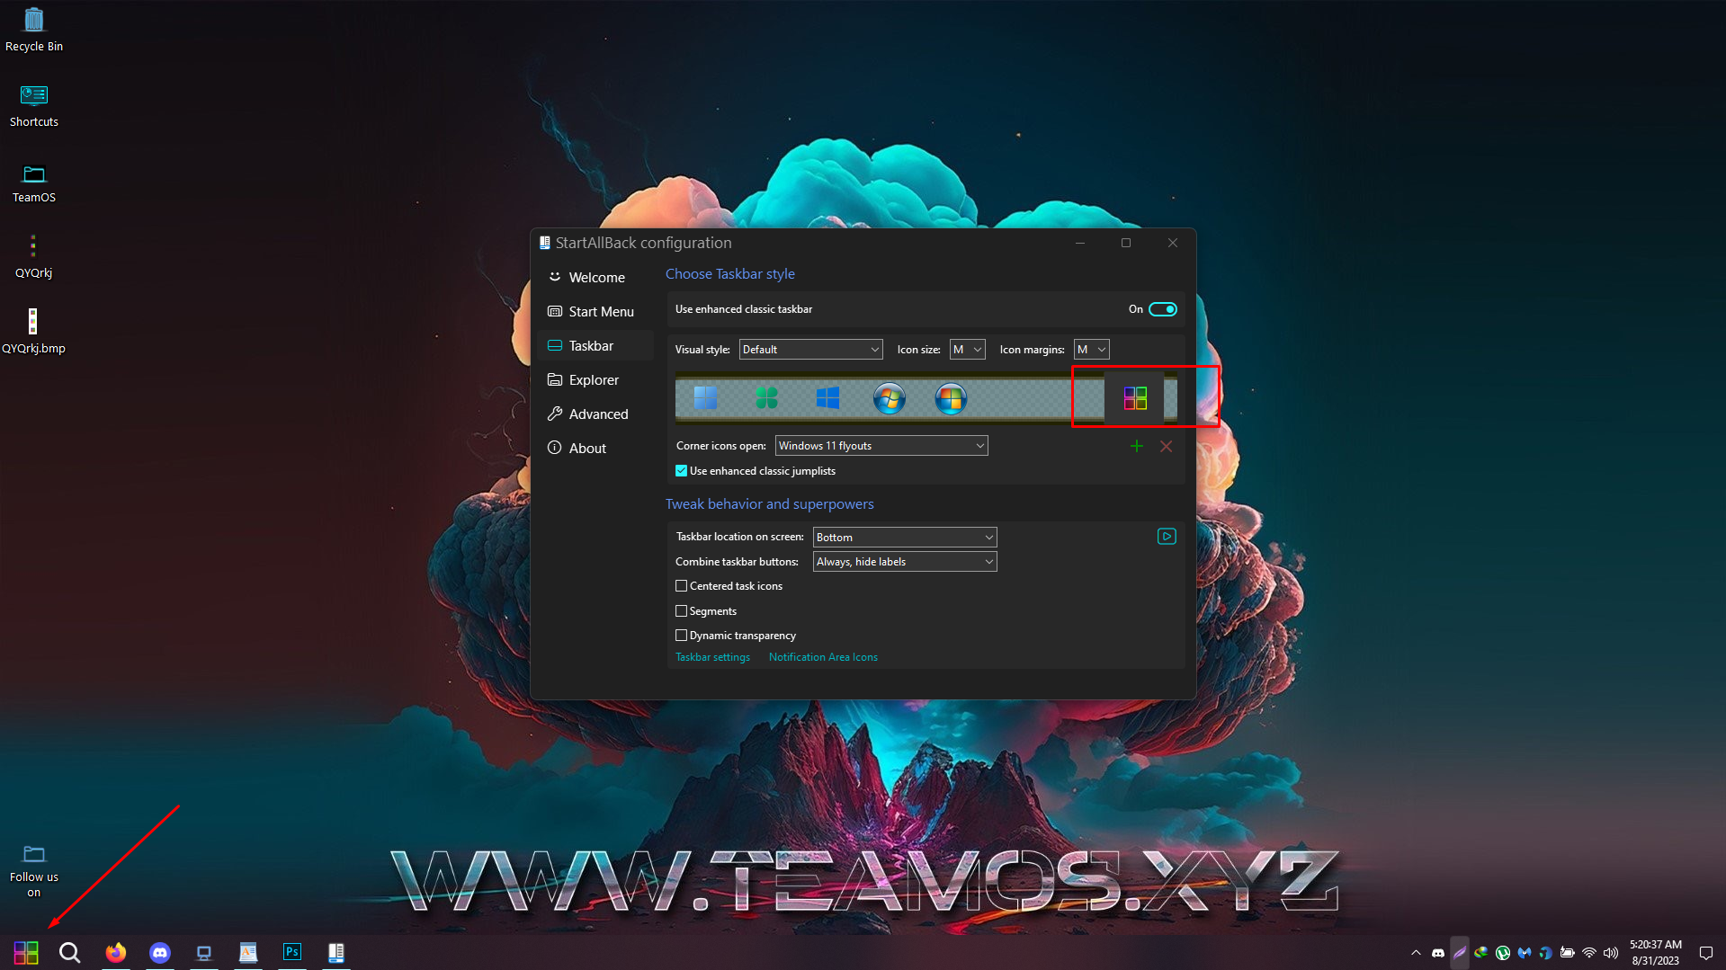Screen dimensions: 1726x970
Task: Toggle Use enhanced classic taskbar switch
Action: 1163,309
